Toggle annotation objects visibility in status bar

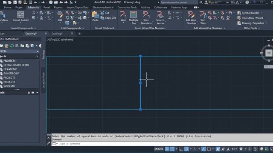pos(218,149)
